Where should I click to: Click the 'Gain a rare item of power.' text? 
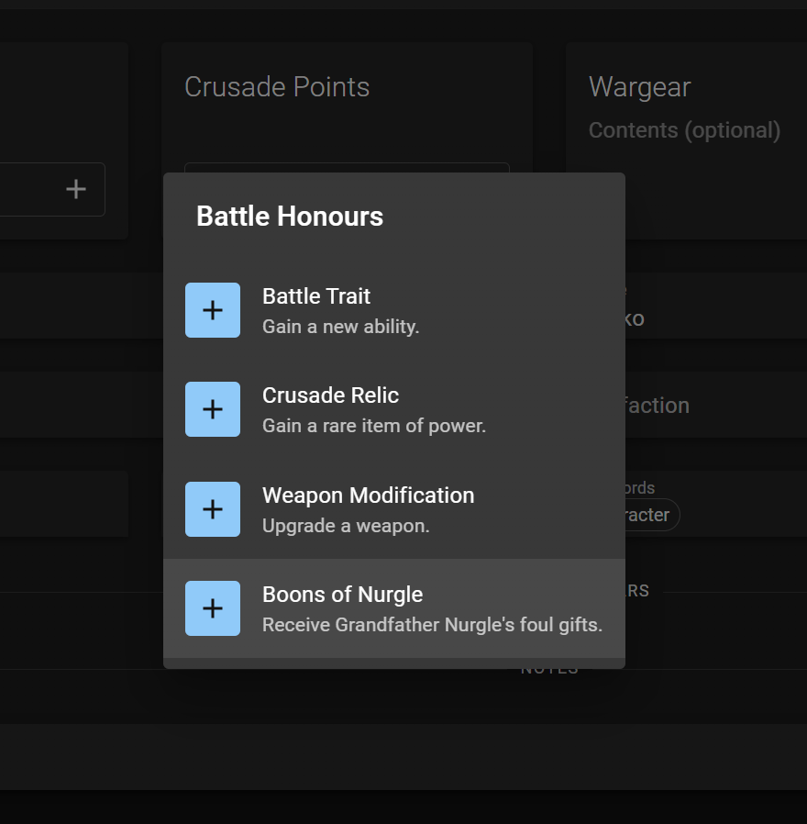click(x=374, y=426)
